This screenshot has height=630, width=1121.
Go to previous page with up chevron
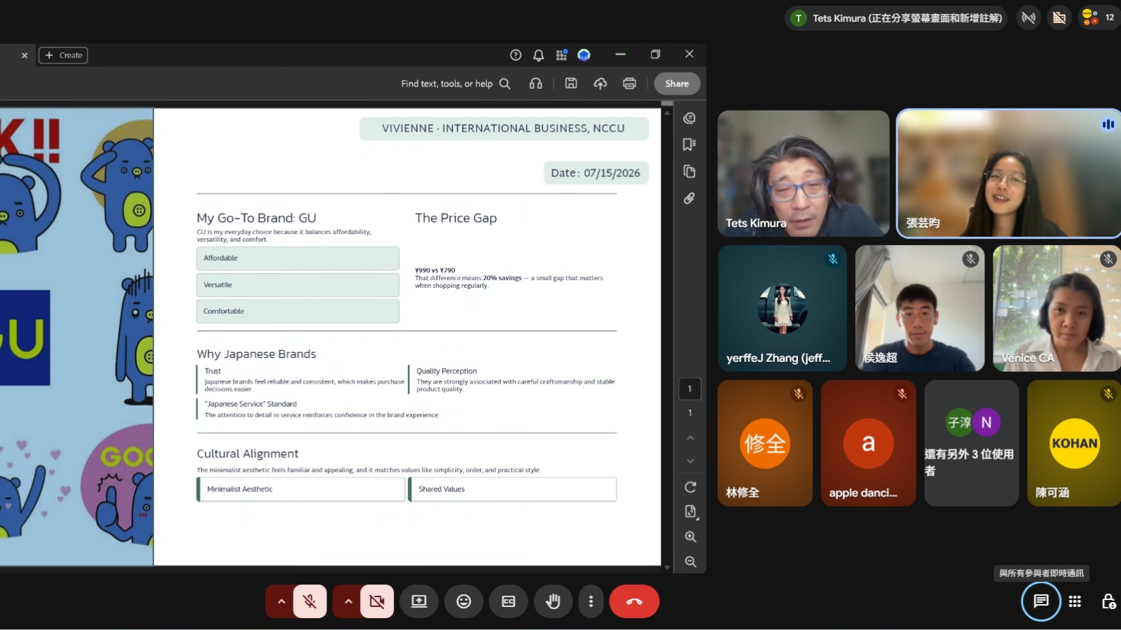690,437
